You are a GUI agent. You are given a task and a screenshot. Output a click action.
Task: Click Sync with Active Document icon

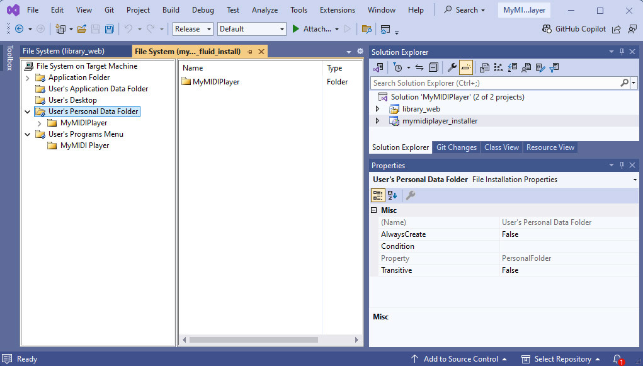click(x=419, y=67)
